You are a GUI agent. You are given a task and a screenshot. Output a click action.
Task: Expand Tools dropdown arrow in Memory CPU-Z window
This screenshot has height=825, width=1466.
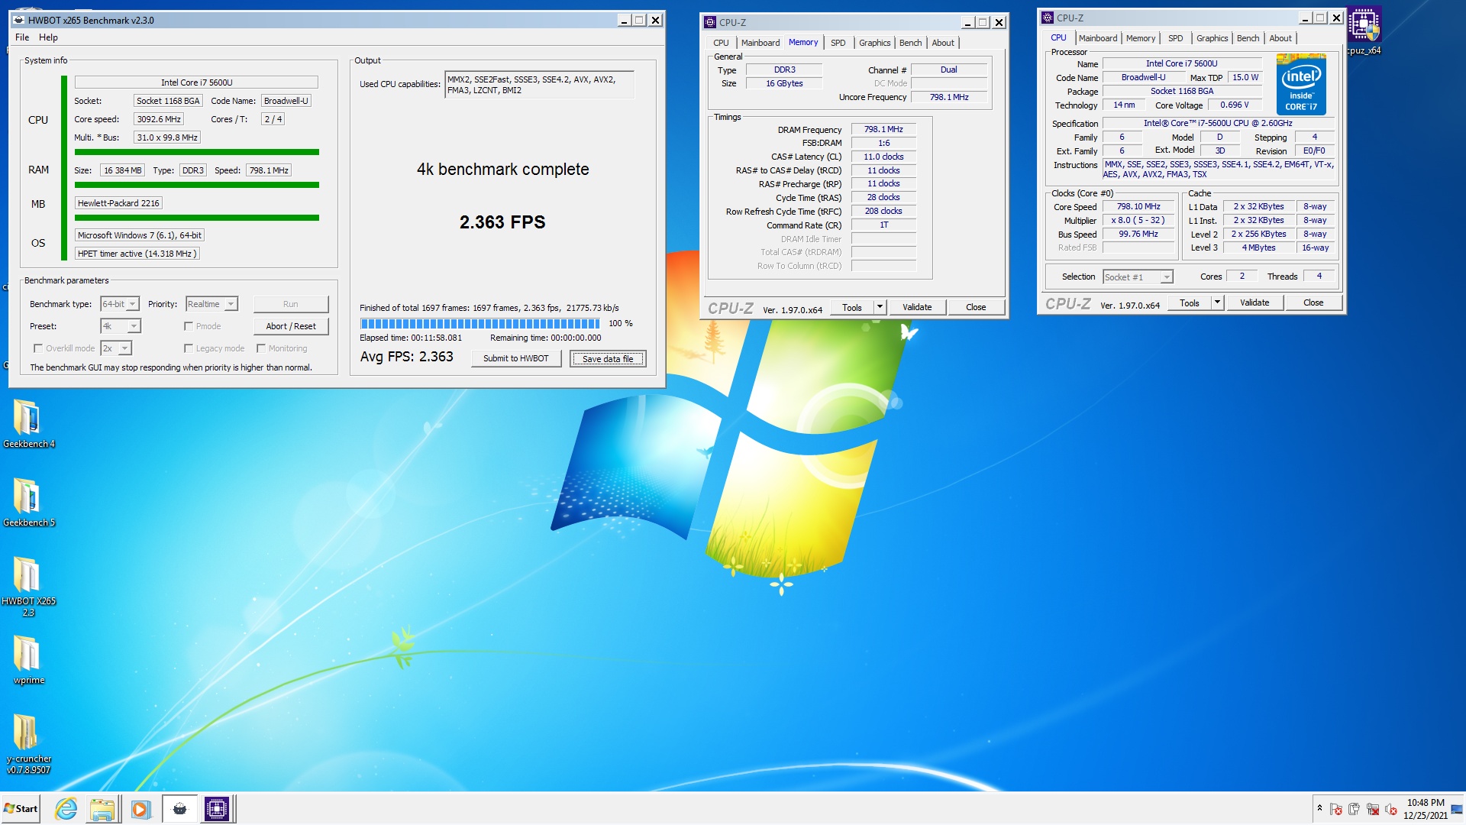pos(880,307)
